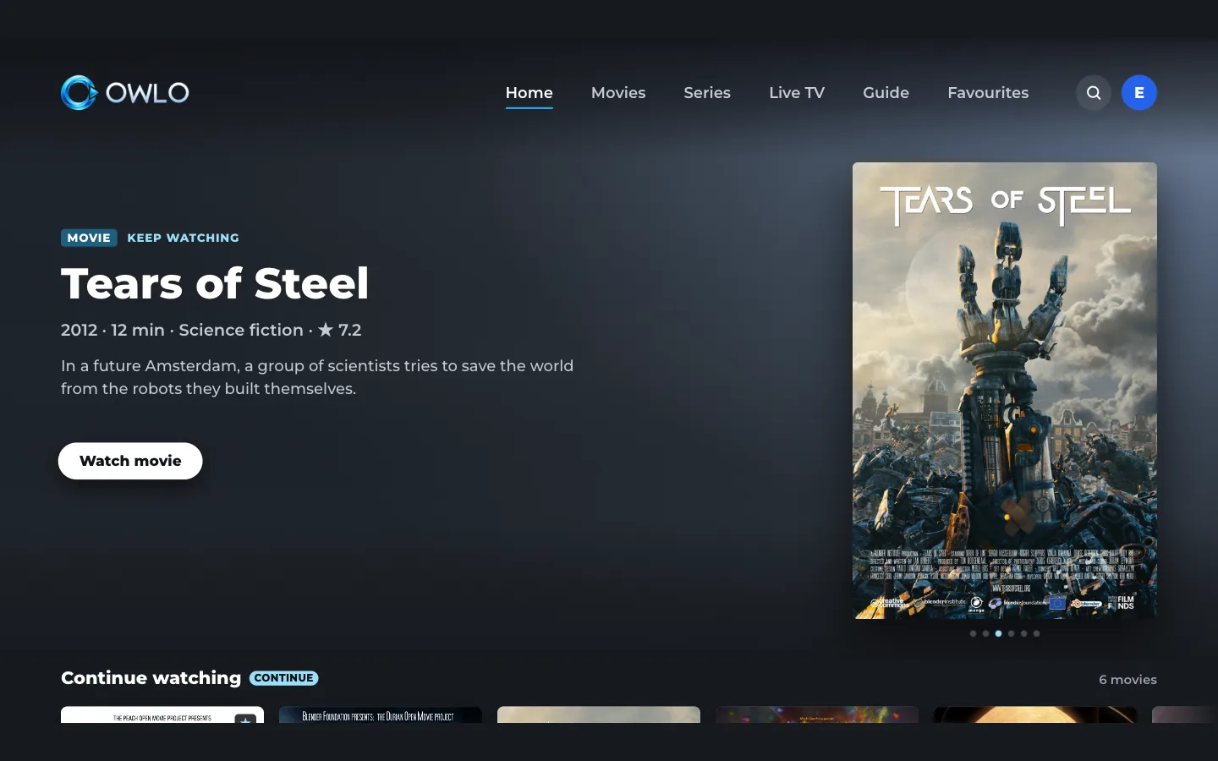View the Favourites tab

tap(988, 93)
